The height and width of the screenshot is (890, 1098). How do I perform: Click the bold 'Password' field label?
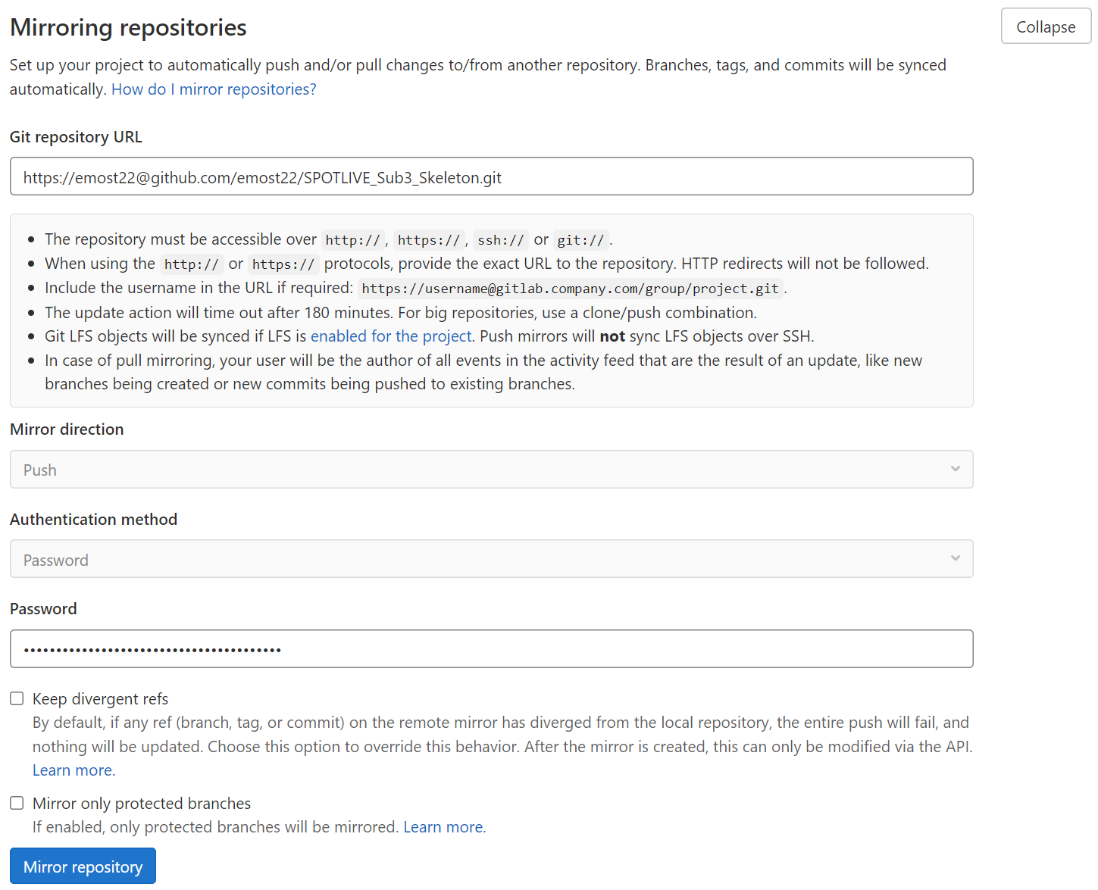43,609
